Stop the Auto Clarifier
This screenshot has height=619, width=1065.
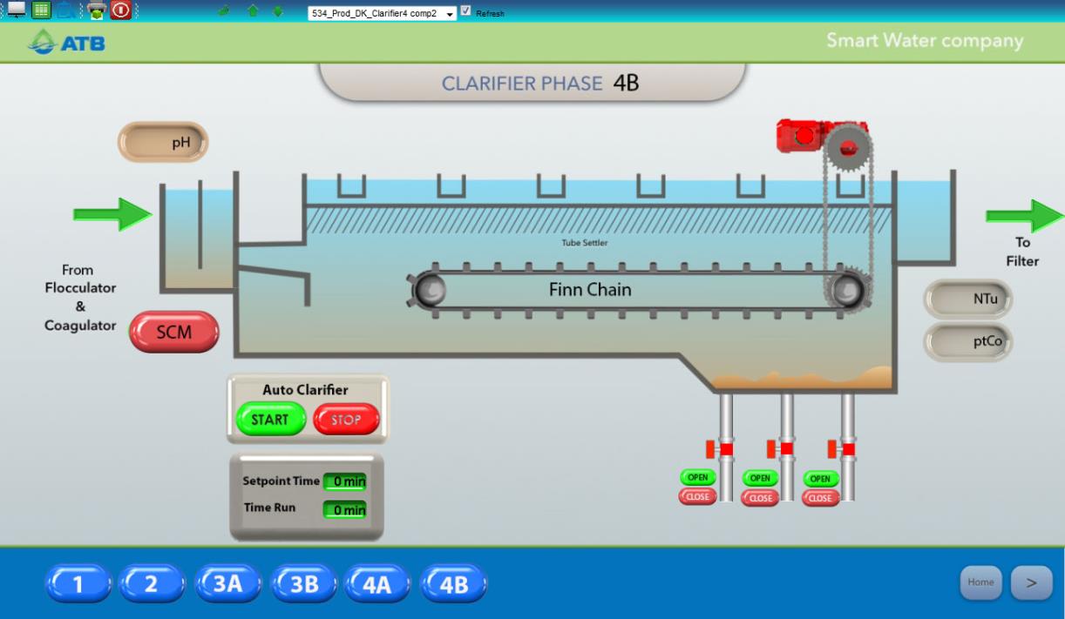pyautogui.click(x=346, y=420)
